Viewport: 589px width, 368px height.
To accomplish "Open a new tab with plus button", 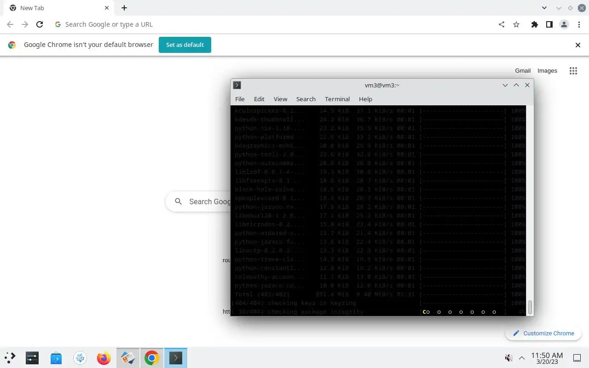I will click(x=124, y=8).
